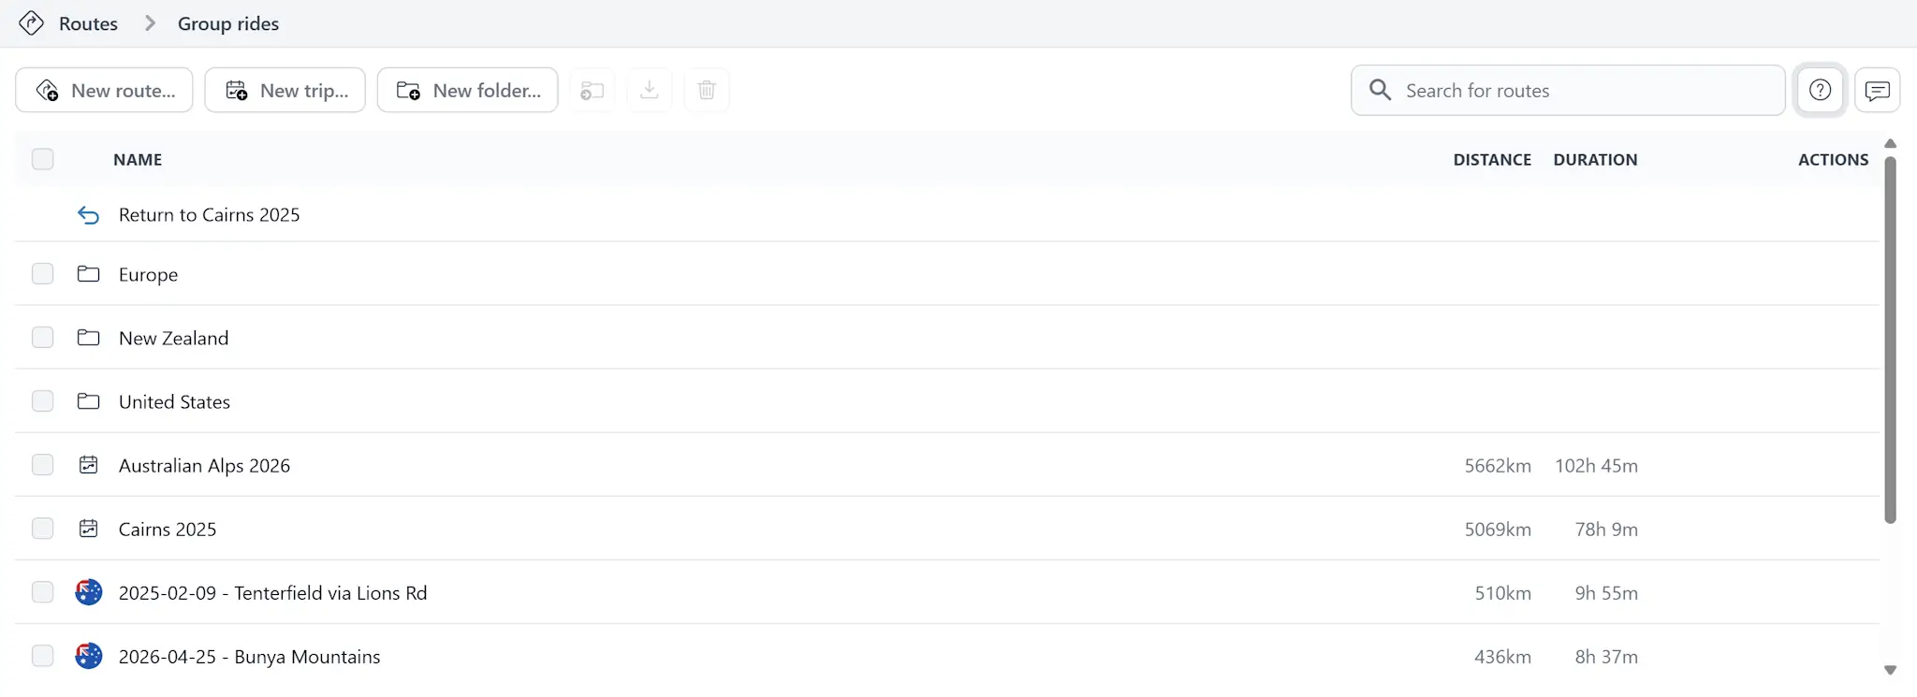
Task: Click the Return to Cairns 2025 back arrow
Action: 88,215
